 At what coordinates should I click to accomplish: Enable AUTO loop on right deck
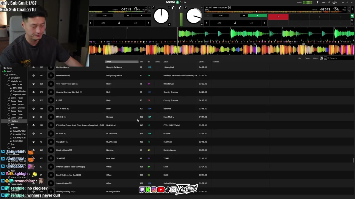pyautogui.click(x=219, y=23)
